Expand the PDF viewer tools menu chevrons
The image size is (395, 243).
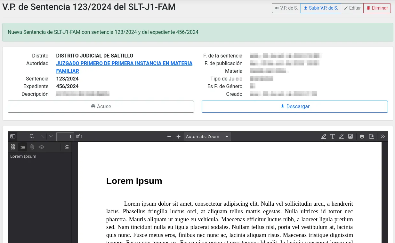(x=383, y=136)
